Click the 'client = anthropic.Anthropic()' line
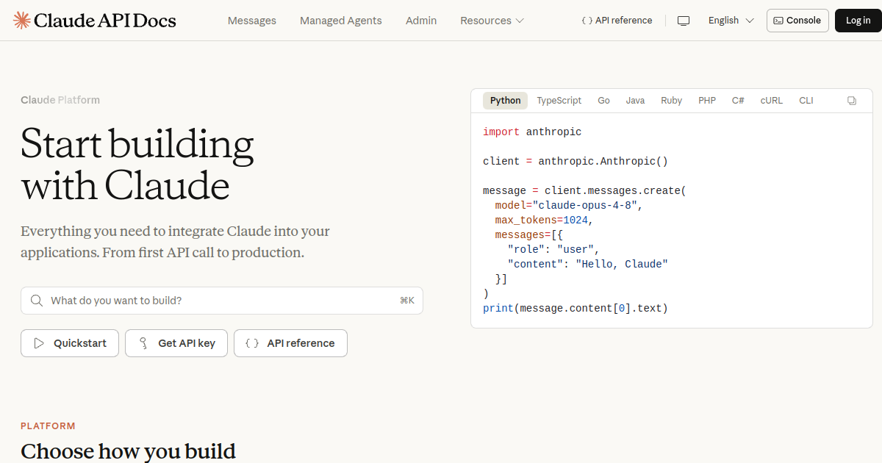This screenshot has width=882, height=463. coord(576,162)
